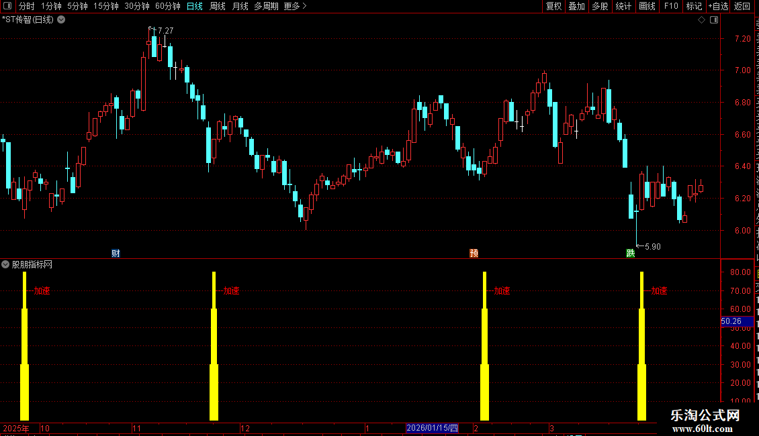Click the 80.00 indicator axis label
The image size is (759, 436).
click(x=741, y=272)
